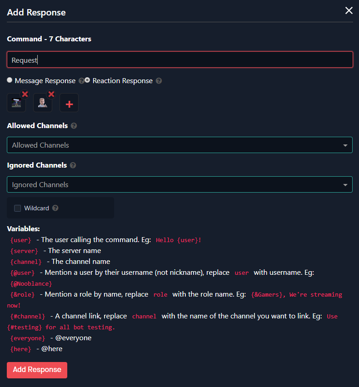Click help icon beside Reaction Response

point(159,81)
